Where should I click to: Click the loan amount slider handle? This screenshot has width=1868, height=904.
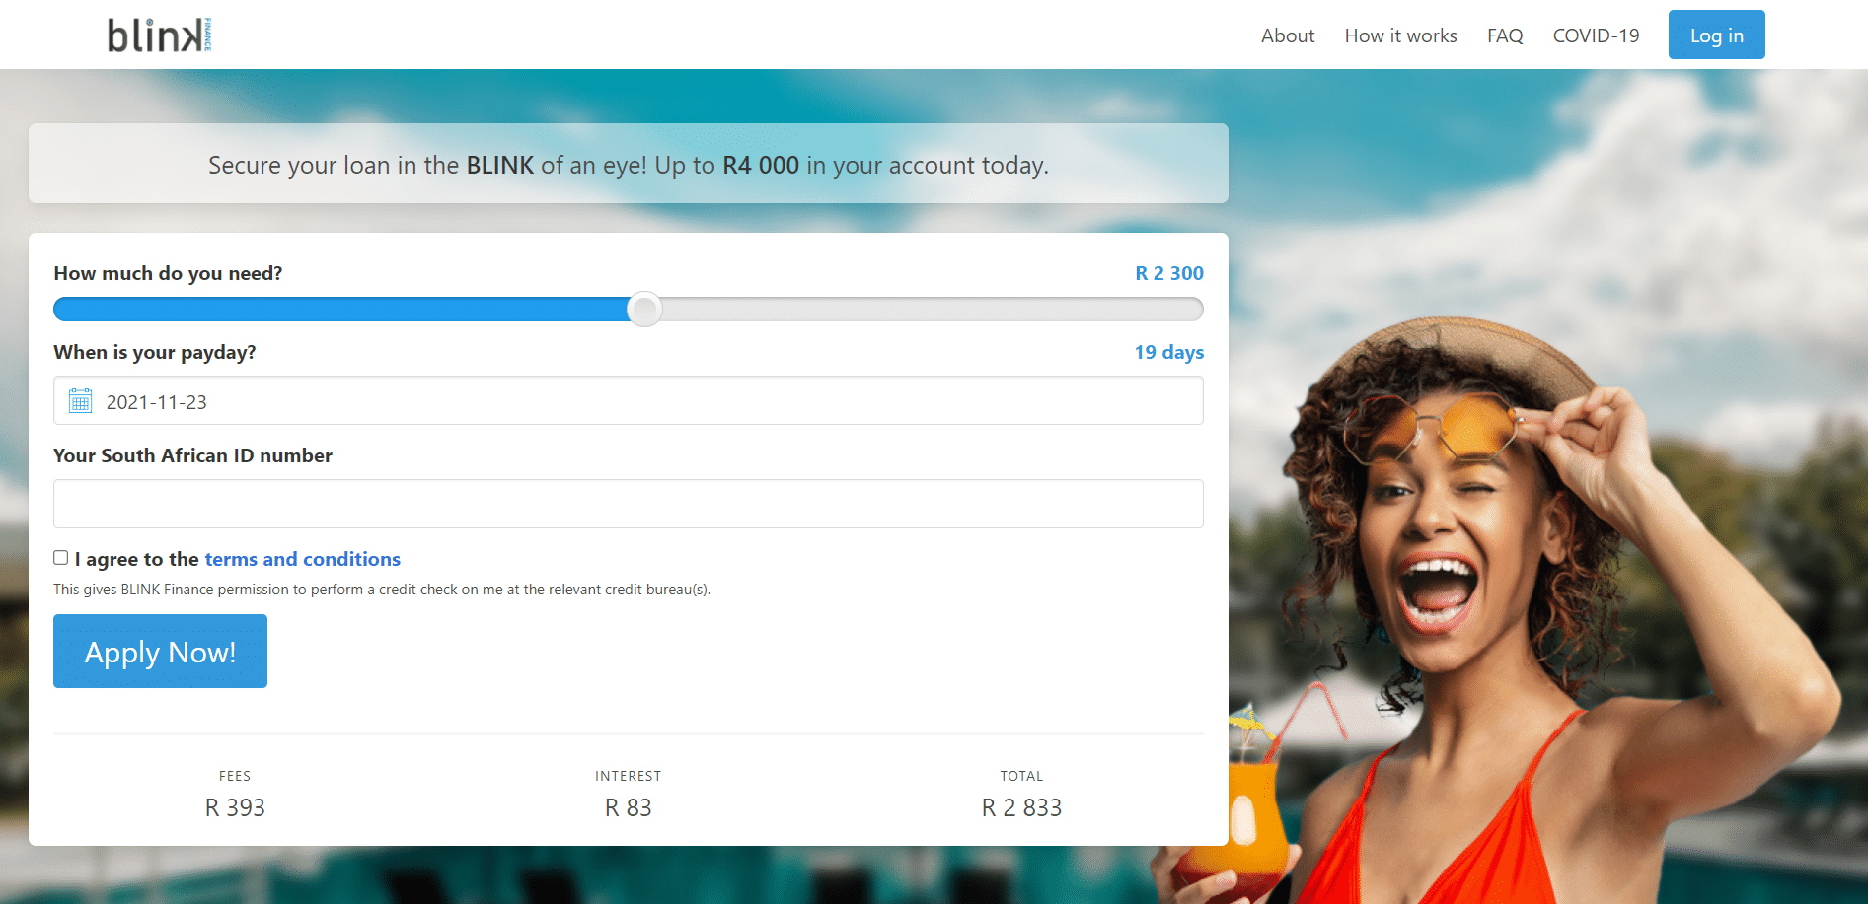(x=644, y=310)
